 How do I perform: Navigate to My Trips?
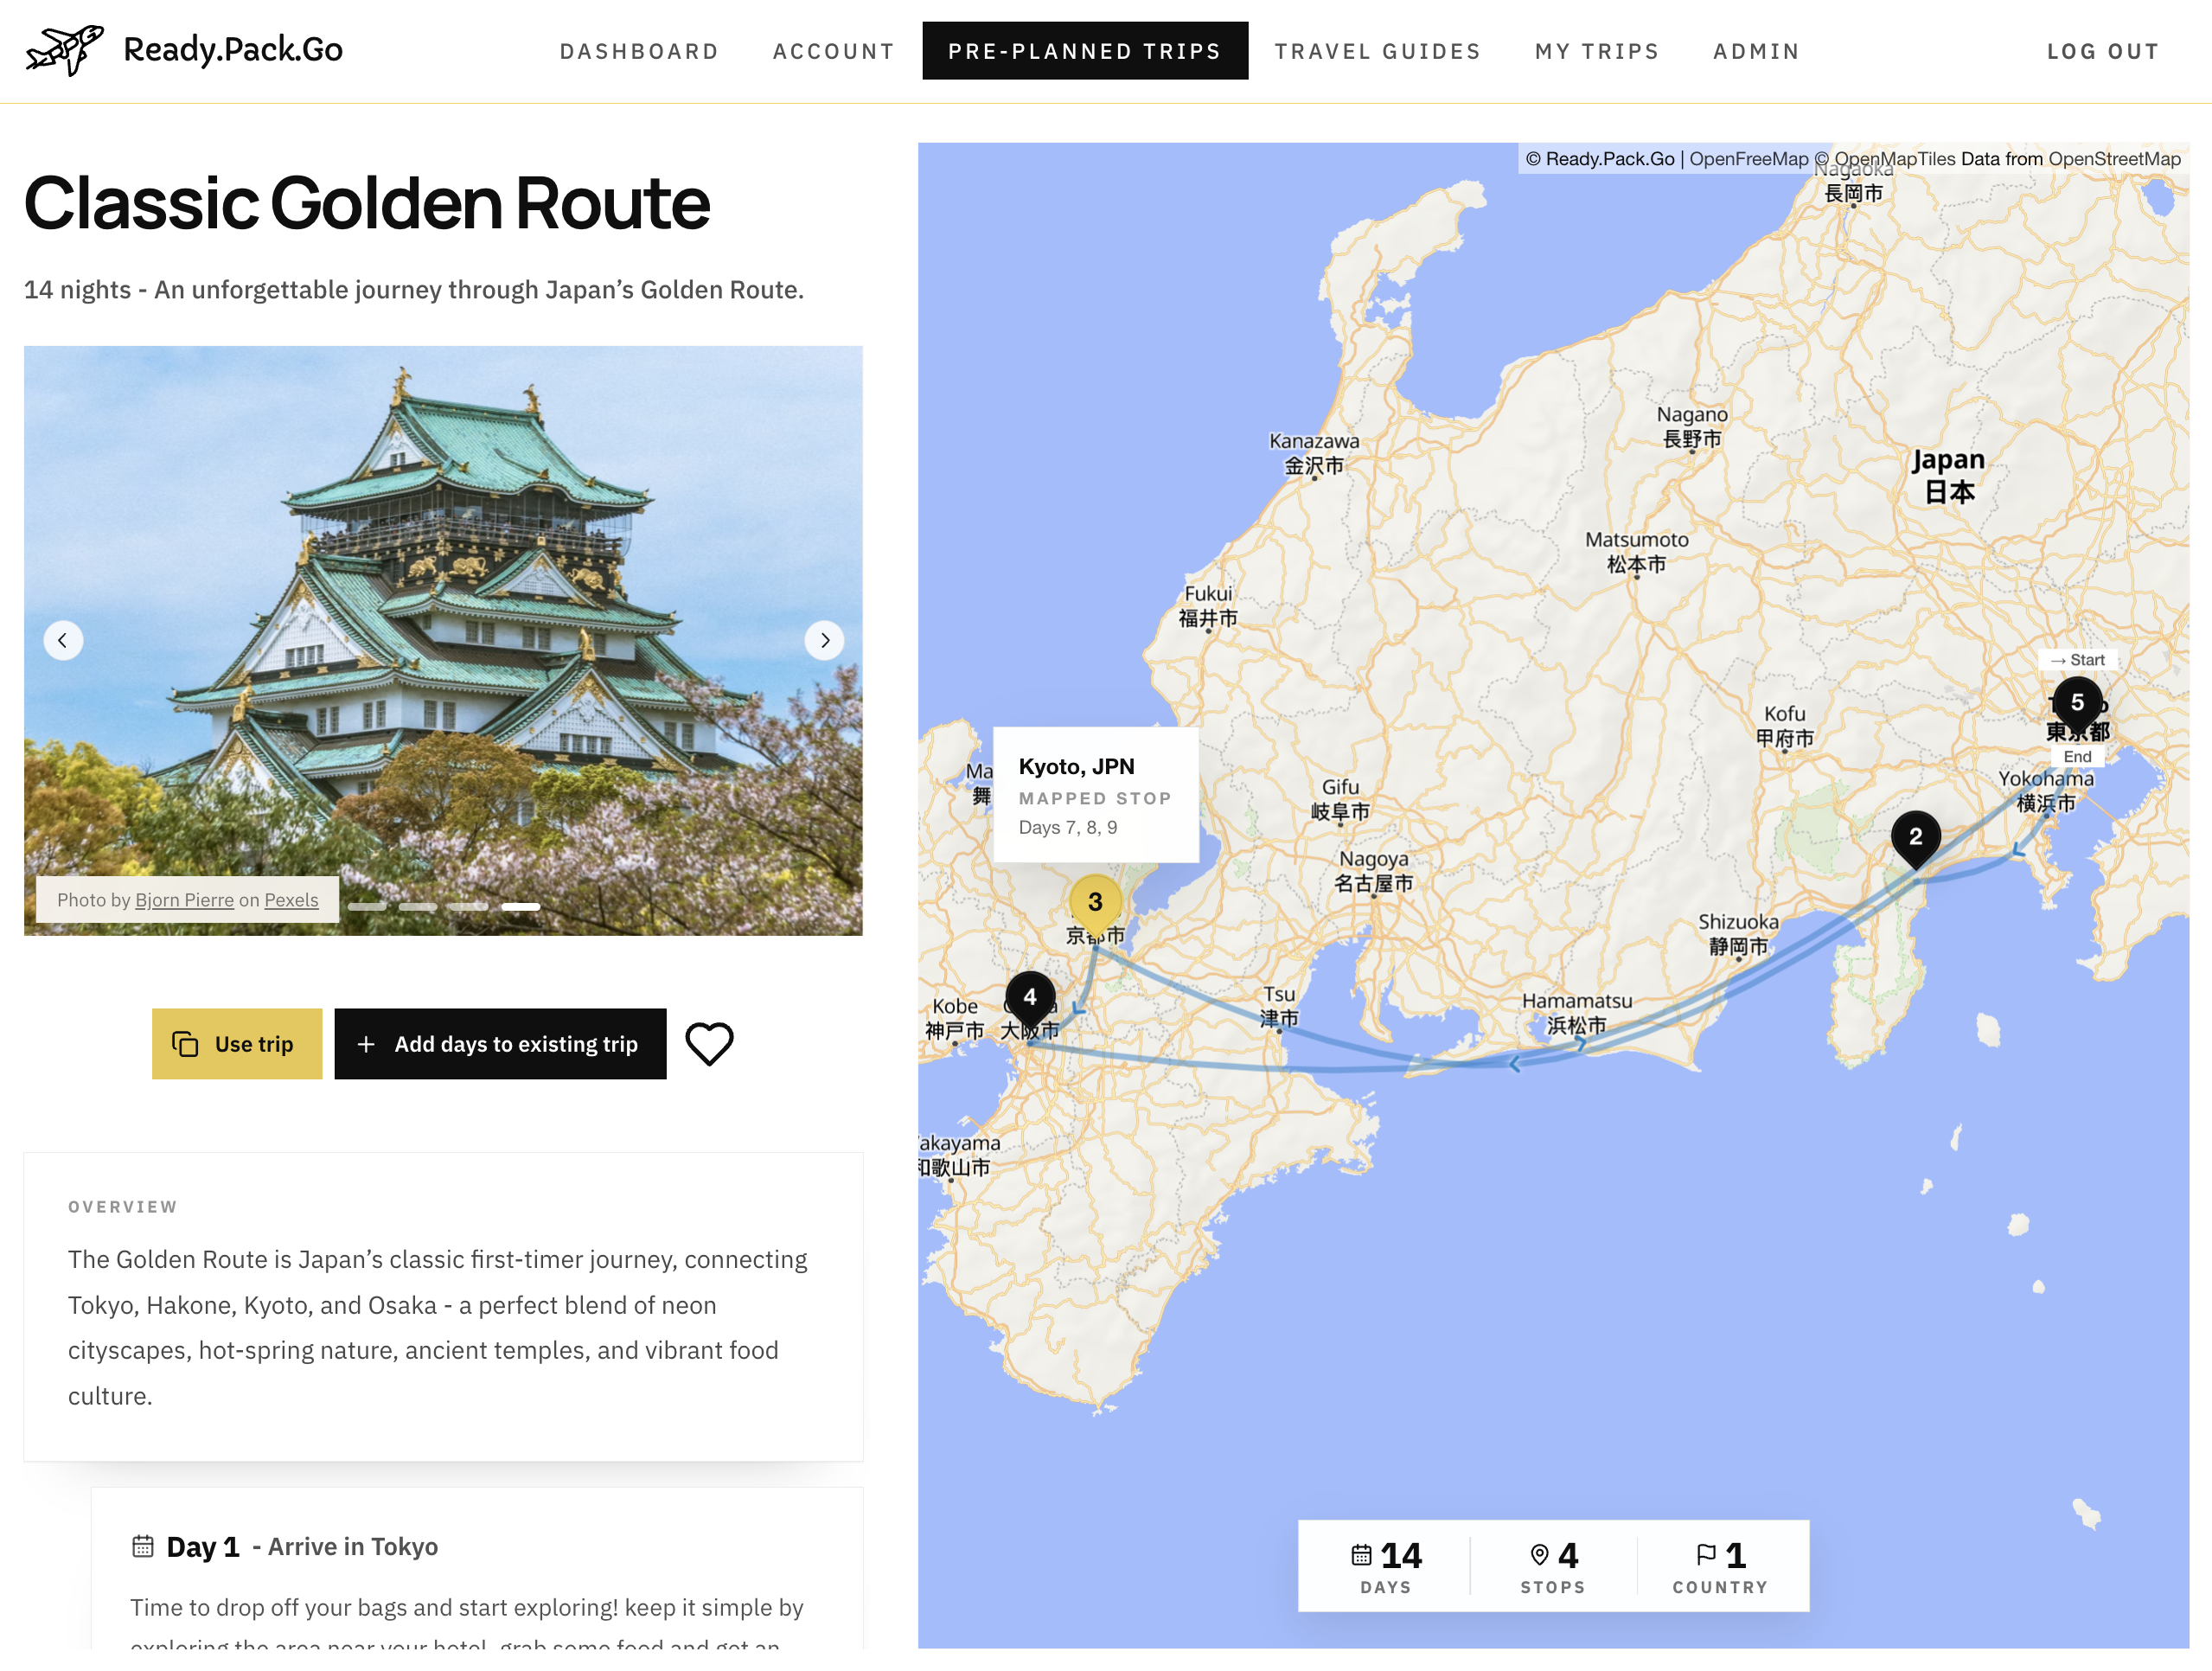pyautogui.click(x=1597, y=51)
